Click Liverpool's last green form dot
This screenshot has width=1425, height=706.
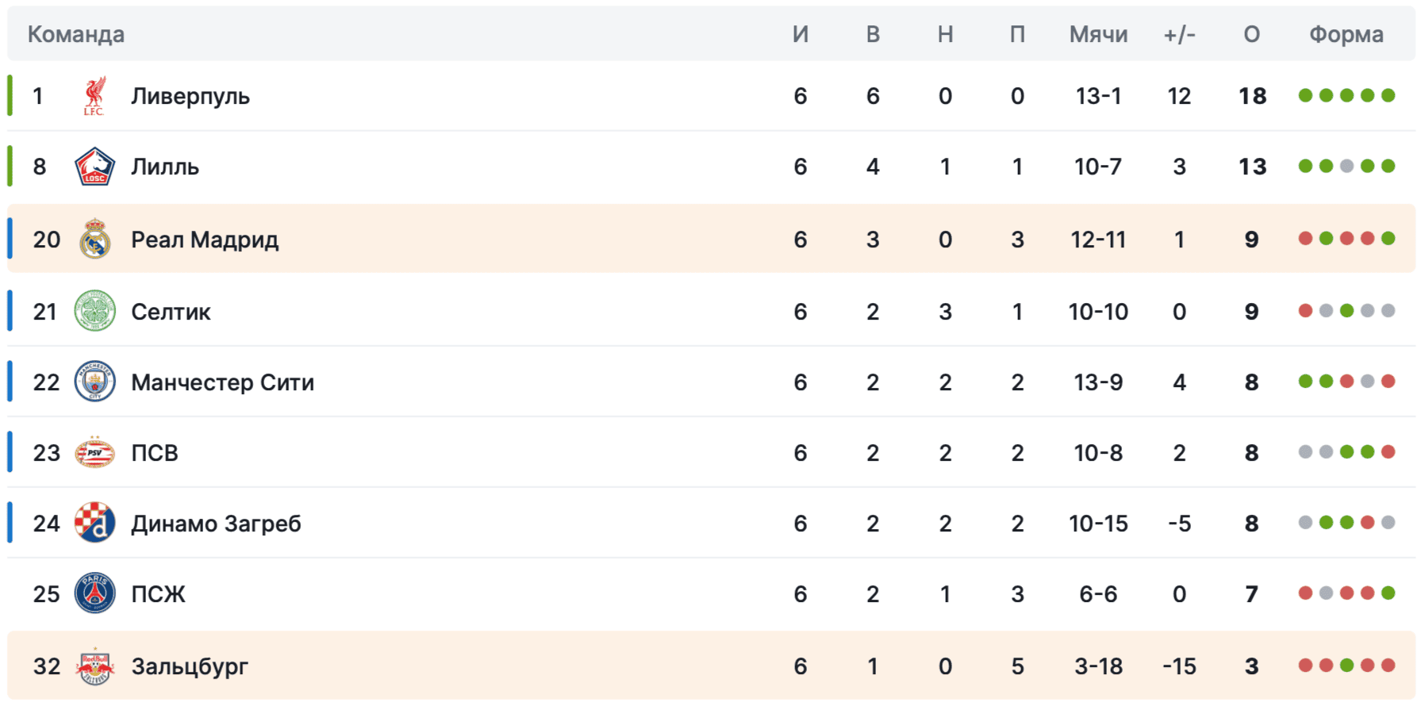[1388, 96]
